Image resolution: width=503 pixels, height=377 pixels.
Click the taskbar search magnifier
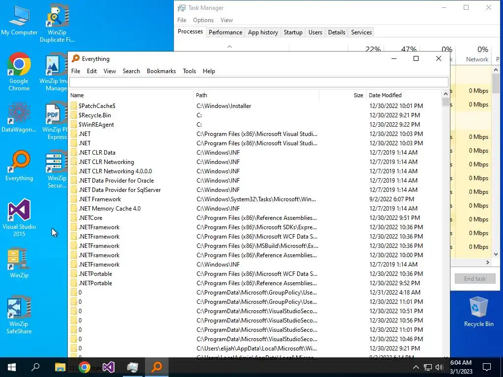tap(35, 367)
